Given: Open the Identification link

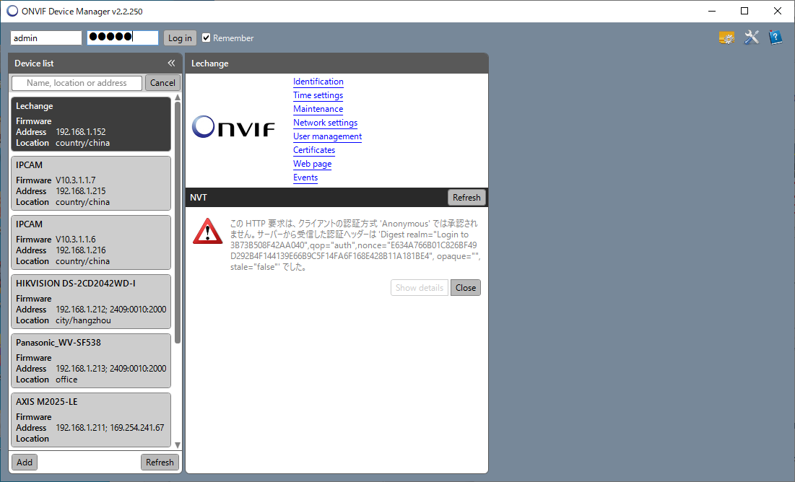Looking at the screenshot, I should pos(318,82).
